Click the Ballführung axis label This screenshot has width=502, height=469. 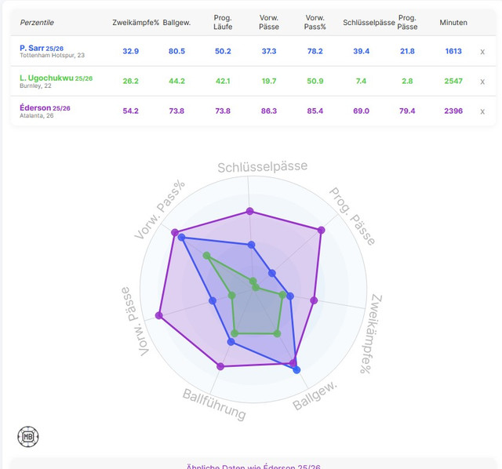pyautogui.click(x=214, y=405)
